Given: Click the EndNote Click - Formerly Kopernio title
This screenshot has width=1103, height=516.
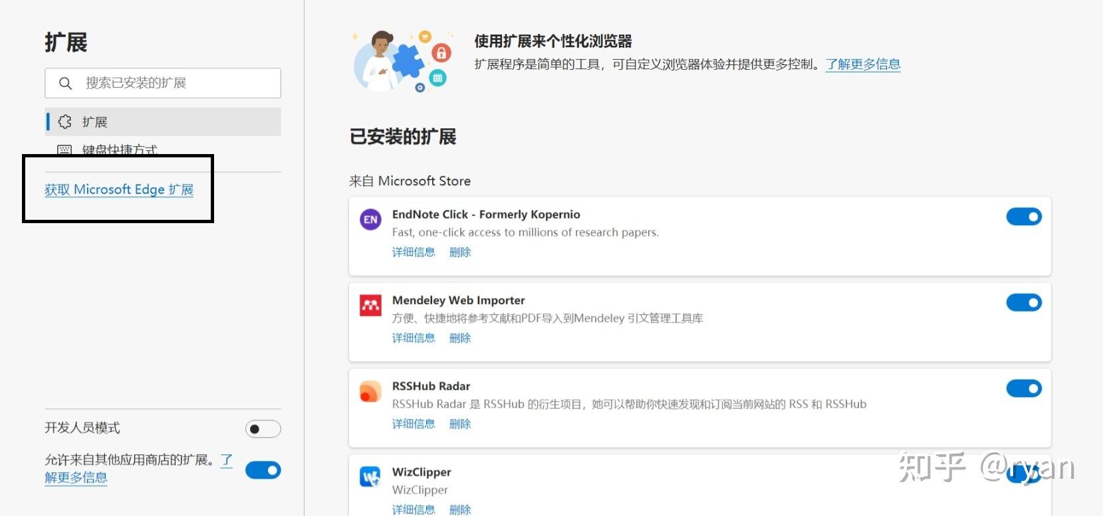Looking at the screenshot, I should pos(486,215).
